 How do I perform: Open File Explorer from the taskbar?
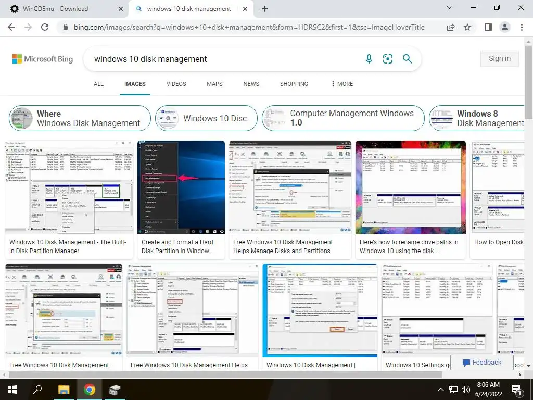coord(64,390)
